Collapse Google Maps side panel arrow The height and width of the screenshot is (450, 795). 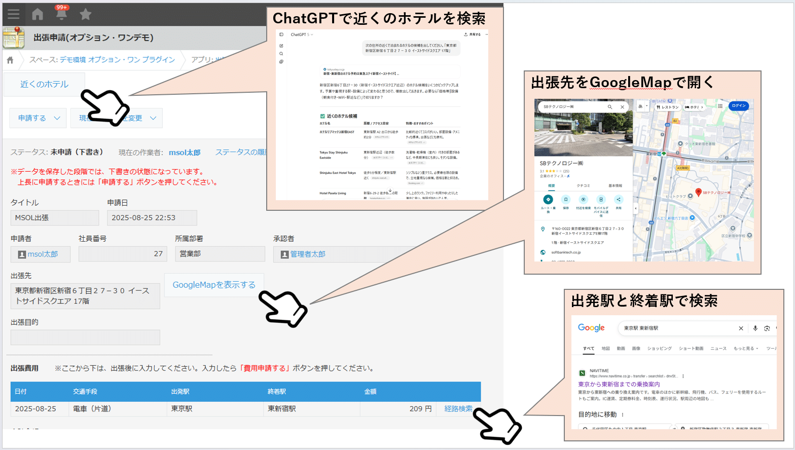click(635, 208)
